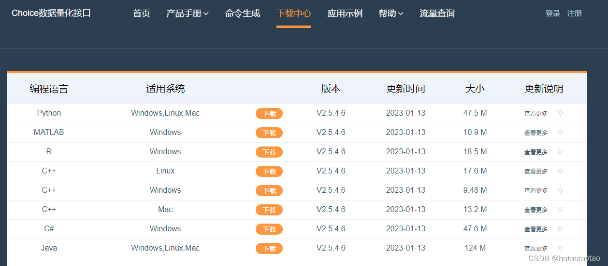Click the 13.2 M size cell

tap(475, 210)
